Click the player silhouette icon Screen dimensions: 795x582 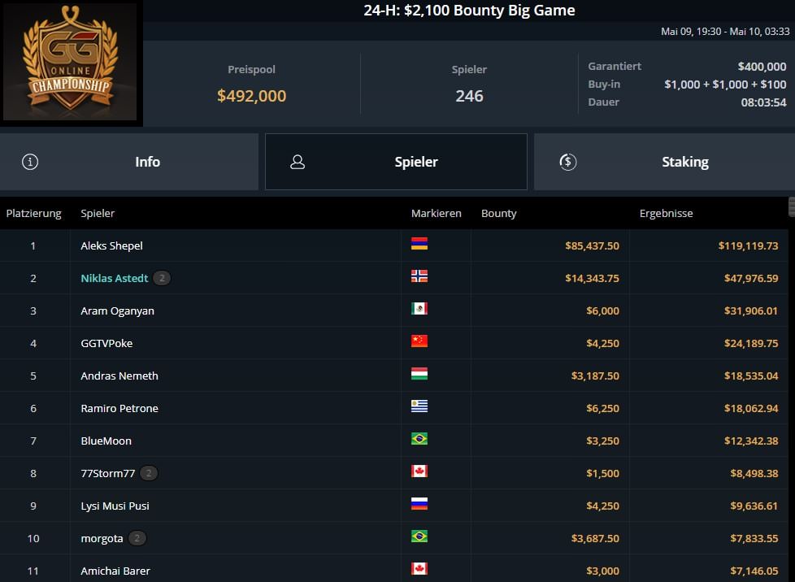(298, 162)
